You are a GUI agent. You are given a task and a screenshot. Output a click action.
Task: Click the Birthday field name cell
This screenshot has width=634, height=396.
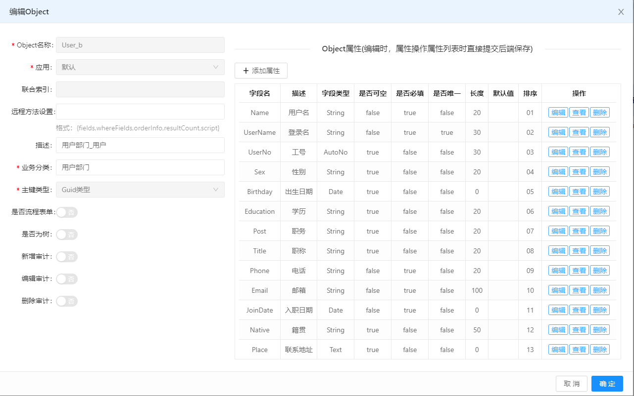point(260,192)
